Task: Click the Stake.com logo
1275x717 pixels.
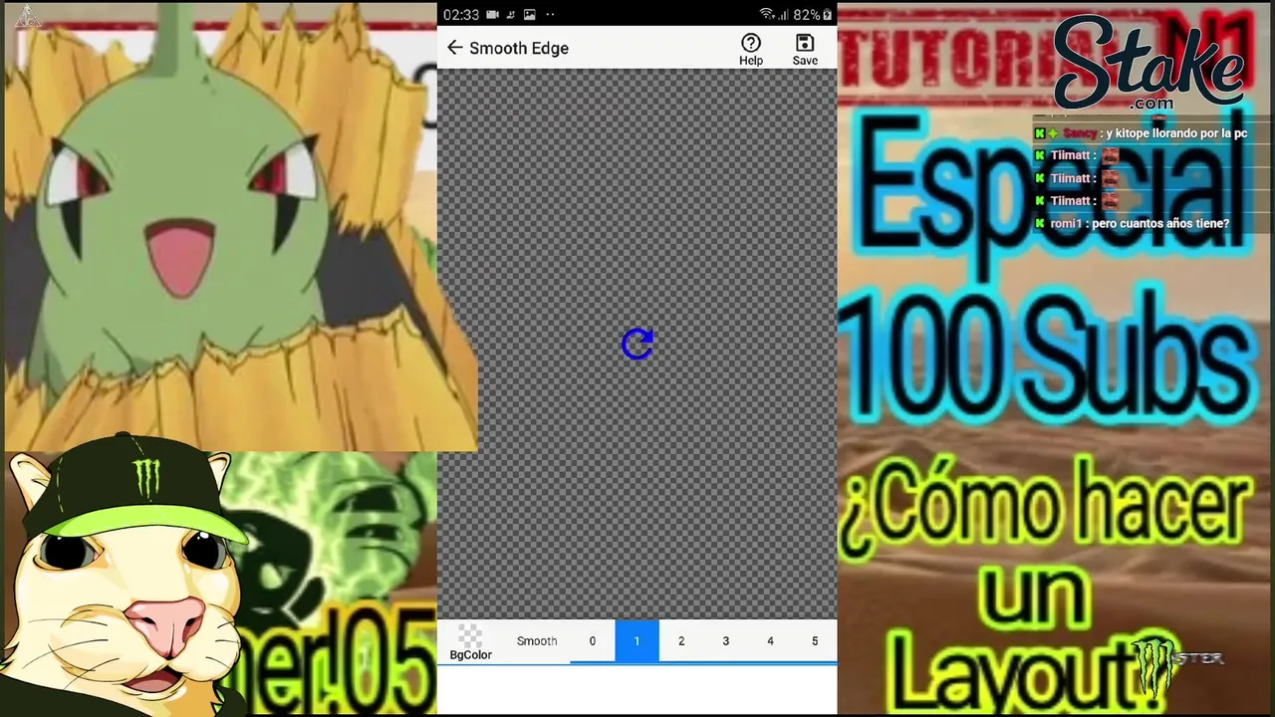Action: [1148, 65]
